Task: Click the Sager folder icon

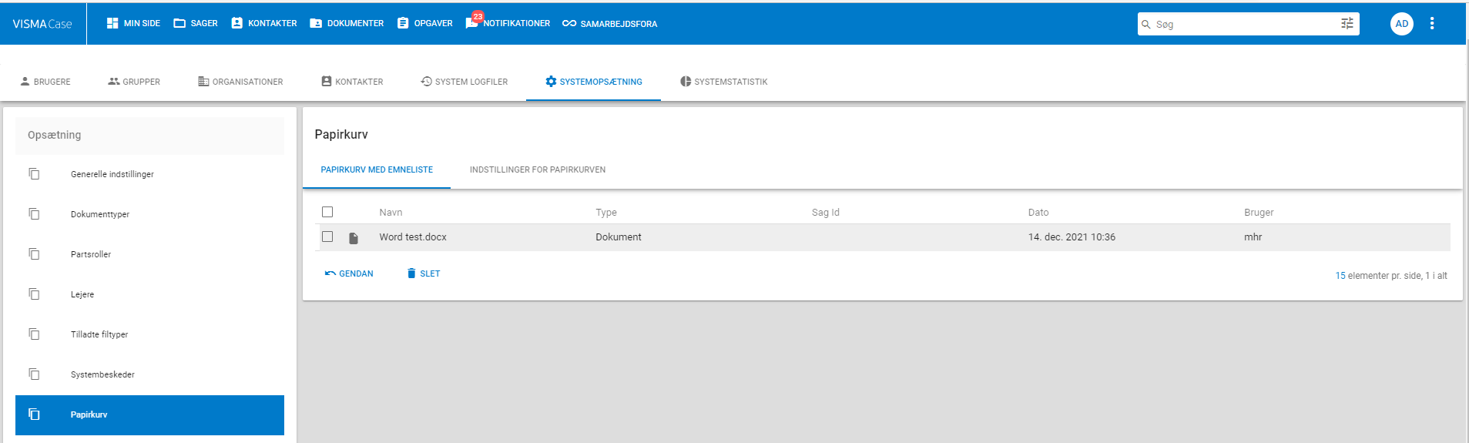Action: 179,23
